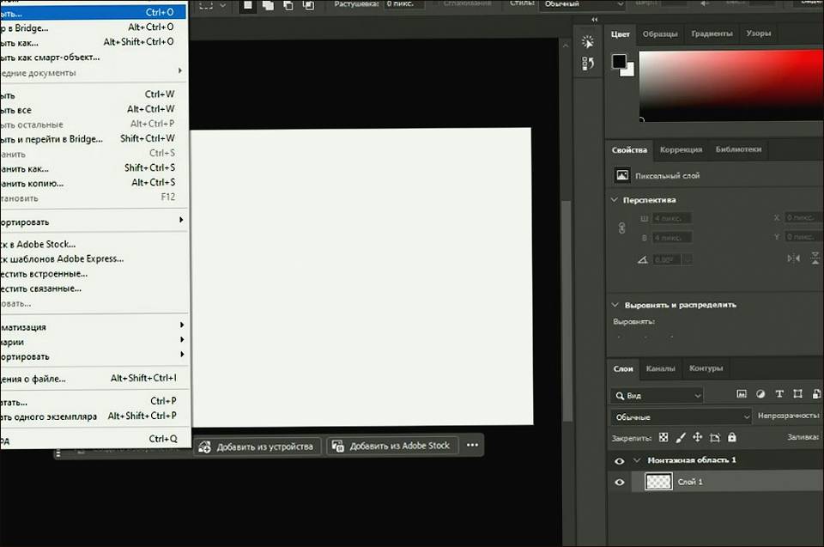Image resolution: width=824 pixels, height=547 pixels.
Task: Choose the highlighted Ctrl+O menu entry
Action: click(94, 12)
